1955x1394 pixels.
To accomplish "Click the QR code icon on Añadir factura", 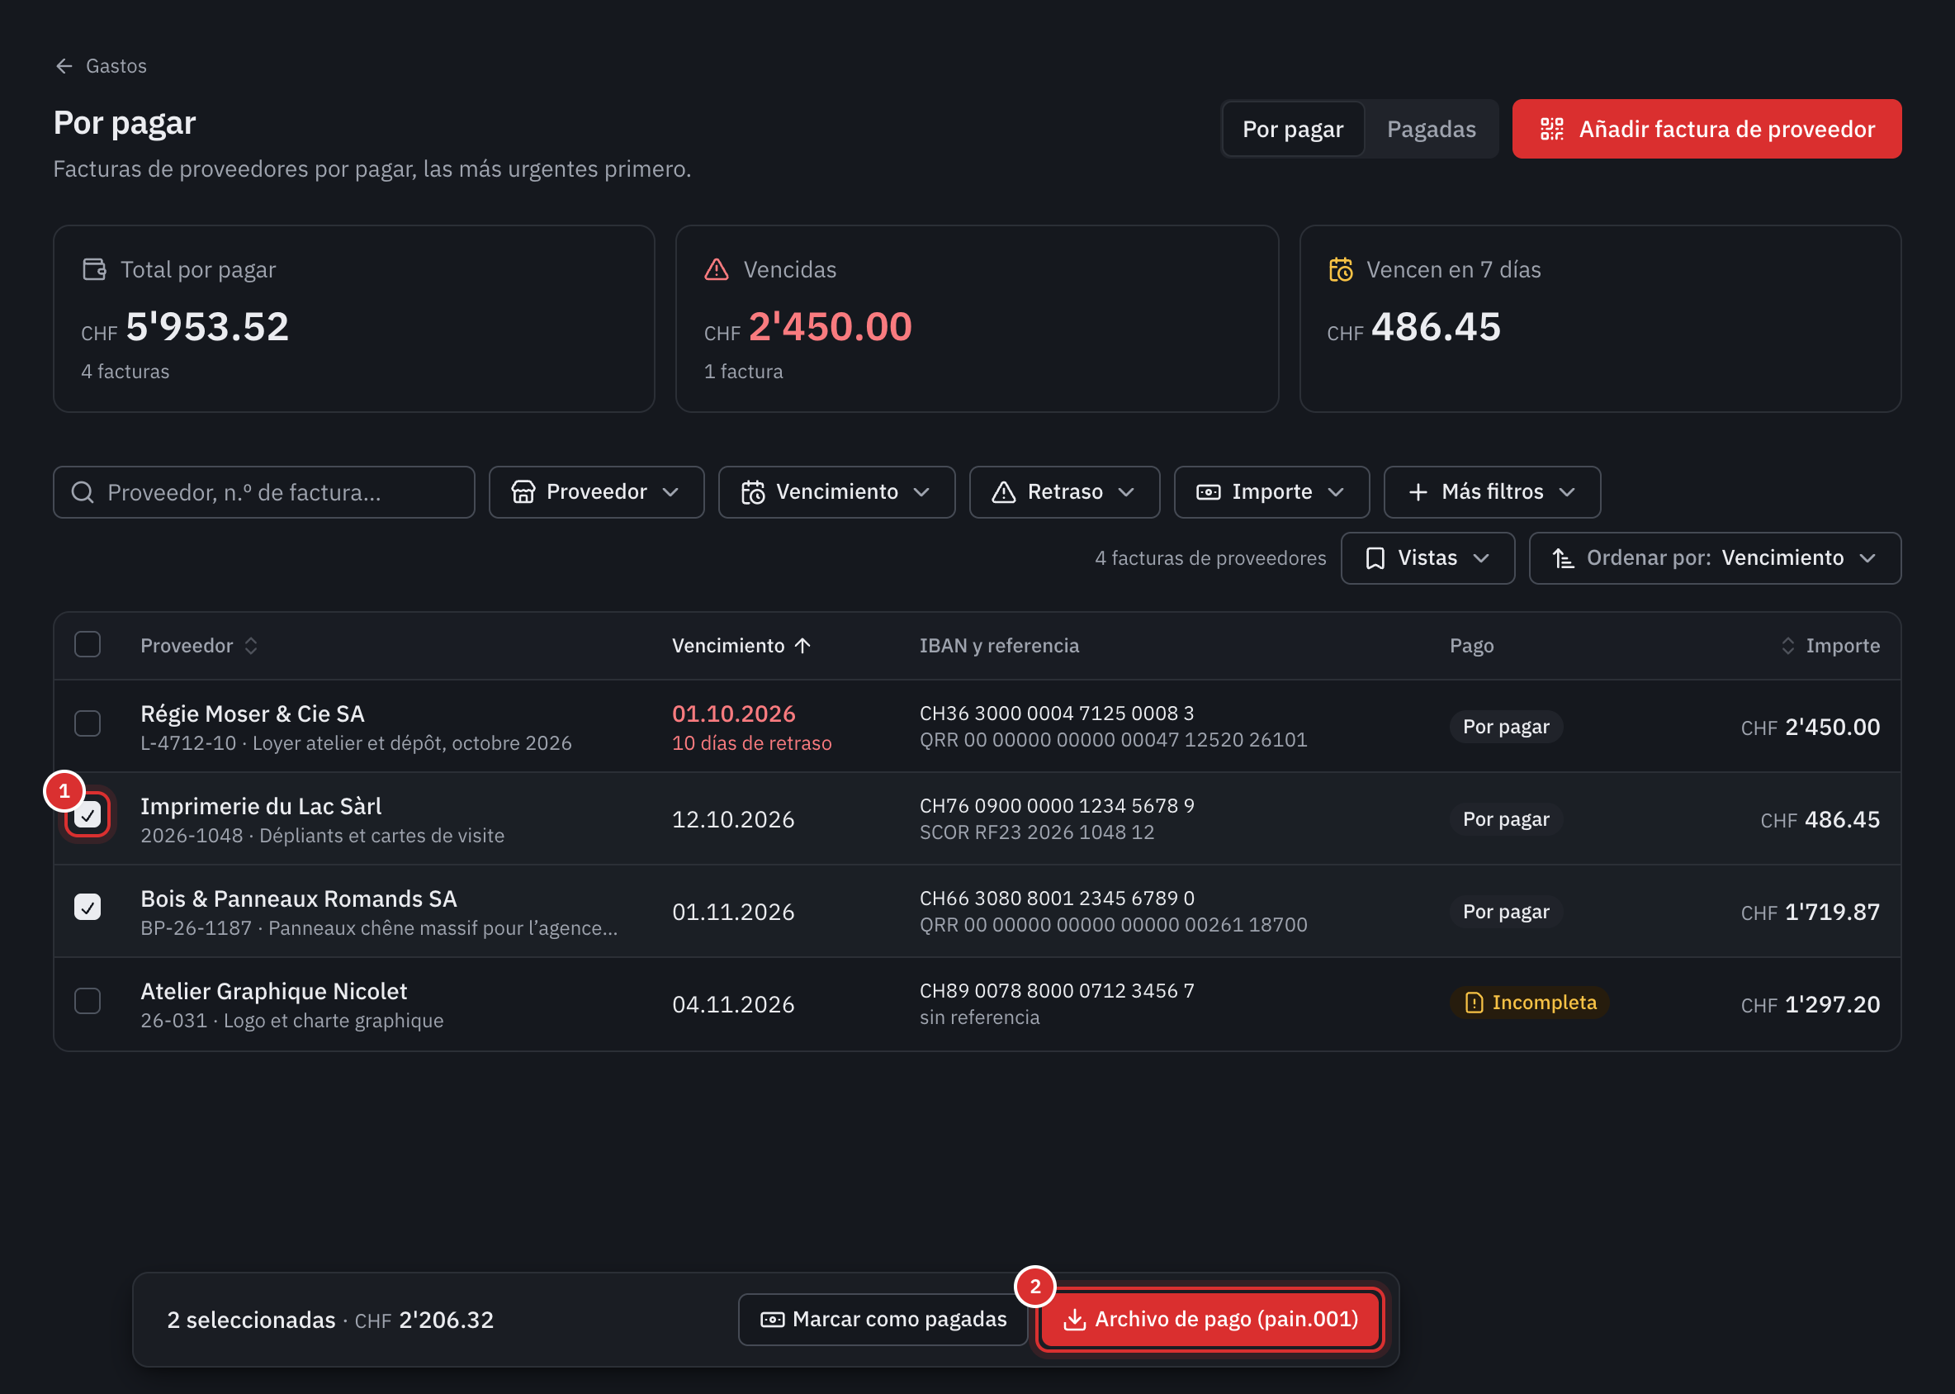I will click(x=1551, y=129).
